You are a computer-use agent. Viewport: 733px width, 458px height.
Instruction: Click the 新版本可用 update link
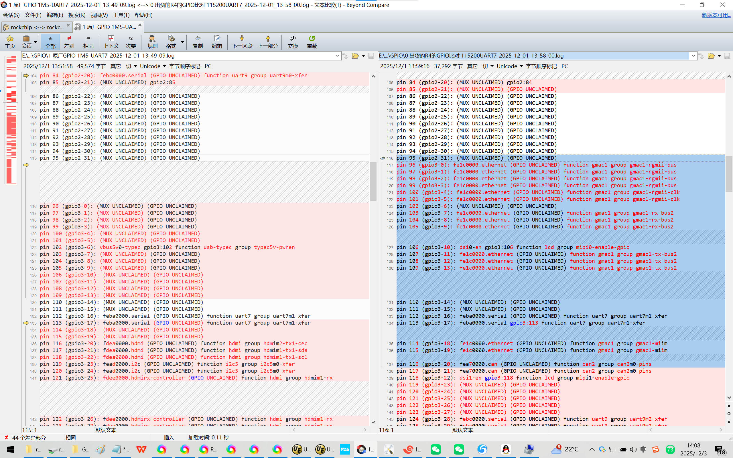point(716,15)
